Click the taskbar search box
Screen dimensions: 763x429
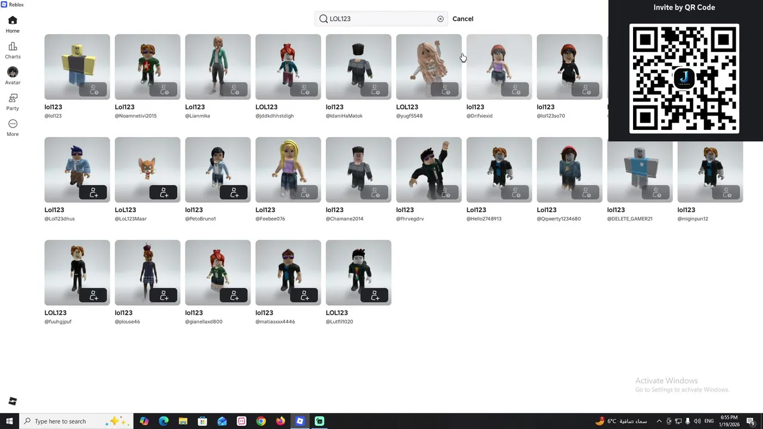76,421
